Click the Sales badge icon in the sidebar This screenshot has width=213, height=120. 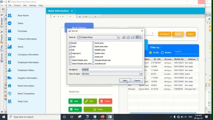coord(10,23)
